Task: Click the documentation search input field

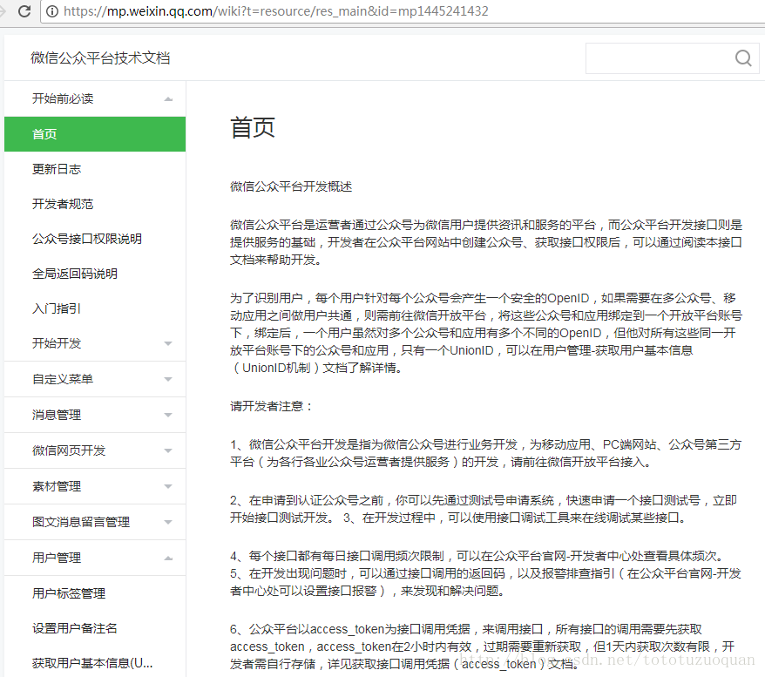Action: coord(672,58)
